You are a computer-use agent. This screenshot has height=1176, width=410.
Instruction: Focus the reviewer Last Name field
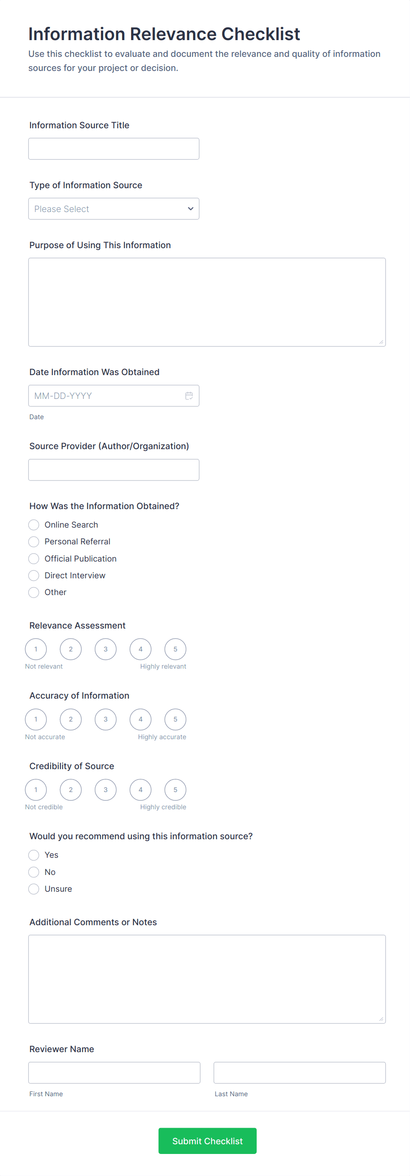point(299,1072)
